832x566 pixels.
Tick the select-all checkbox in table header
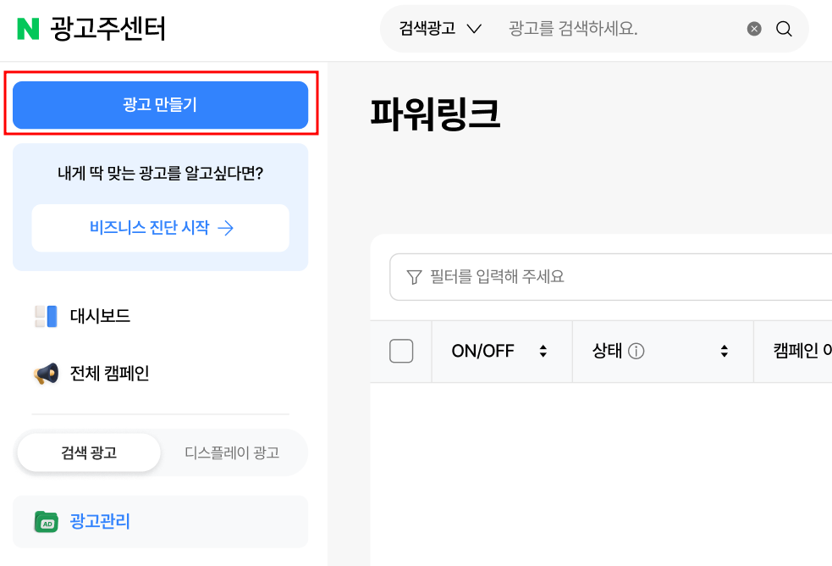coord(401,351)
